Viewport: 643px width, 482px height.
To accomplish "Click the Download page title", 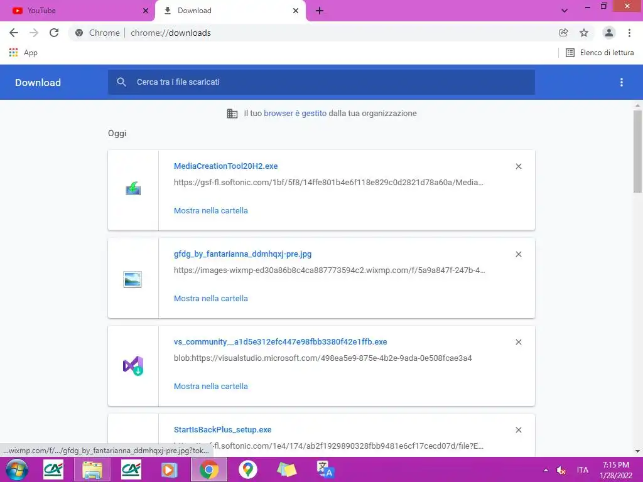I will 38,82.
